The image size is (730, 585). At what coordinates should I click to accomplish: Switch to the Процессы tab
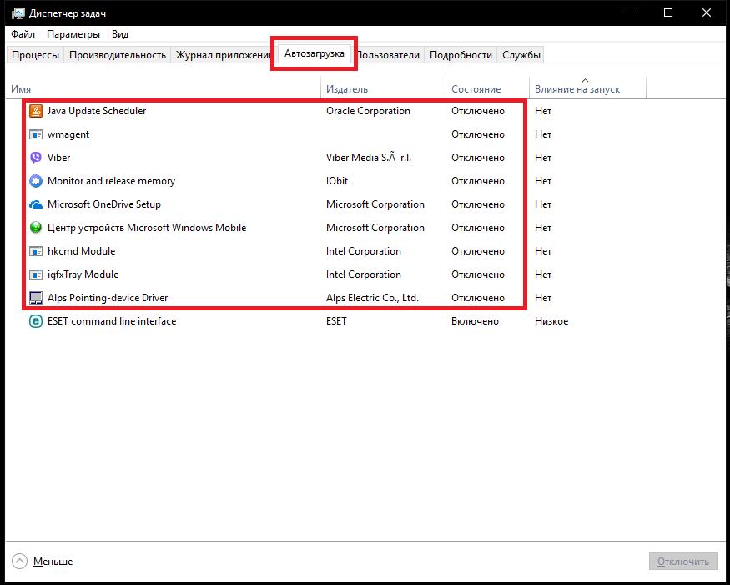(x=33, y=53)
